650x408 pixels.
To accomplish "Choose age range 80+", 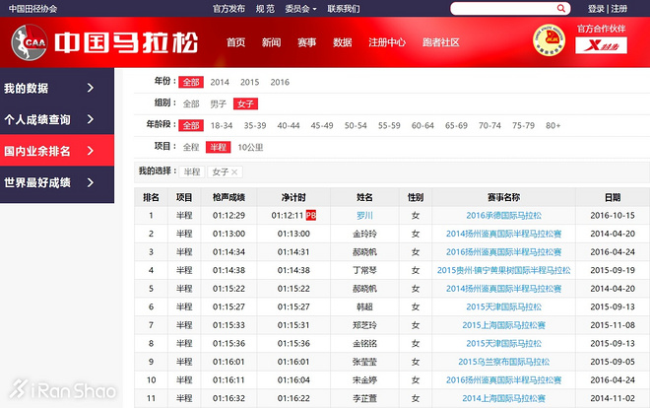I will (553, 125).
